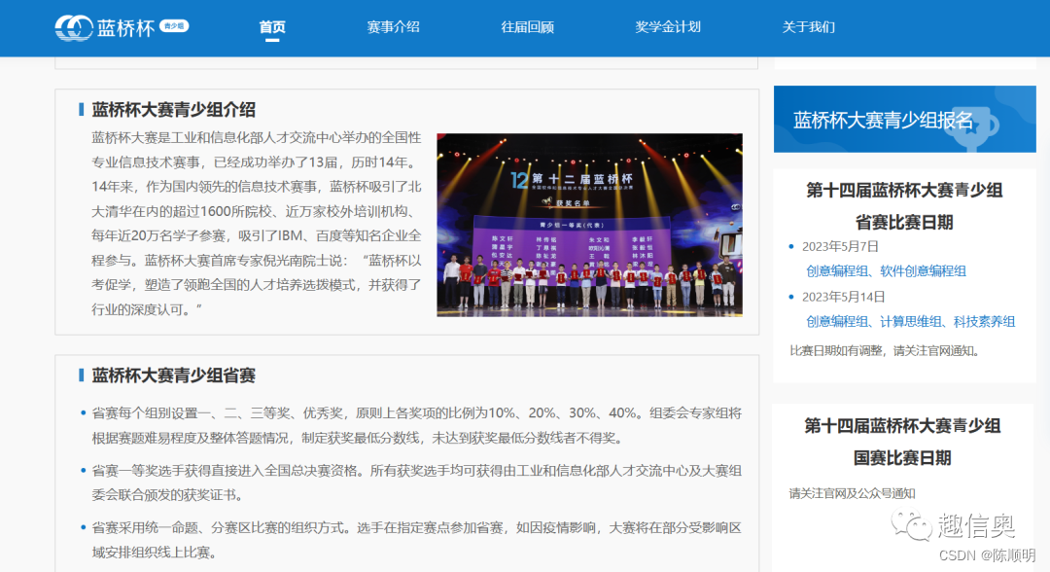Click the 请关注官网及公众号通知 text
1050x572 pixels.
(852, 493)
